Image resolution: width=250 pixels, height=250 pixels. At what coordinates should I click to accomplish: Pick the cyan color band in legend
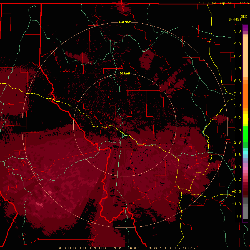(245, 153)
